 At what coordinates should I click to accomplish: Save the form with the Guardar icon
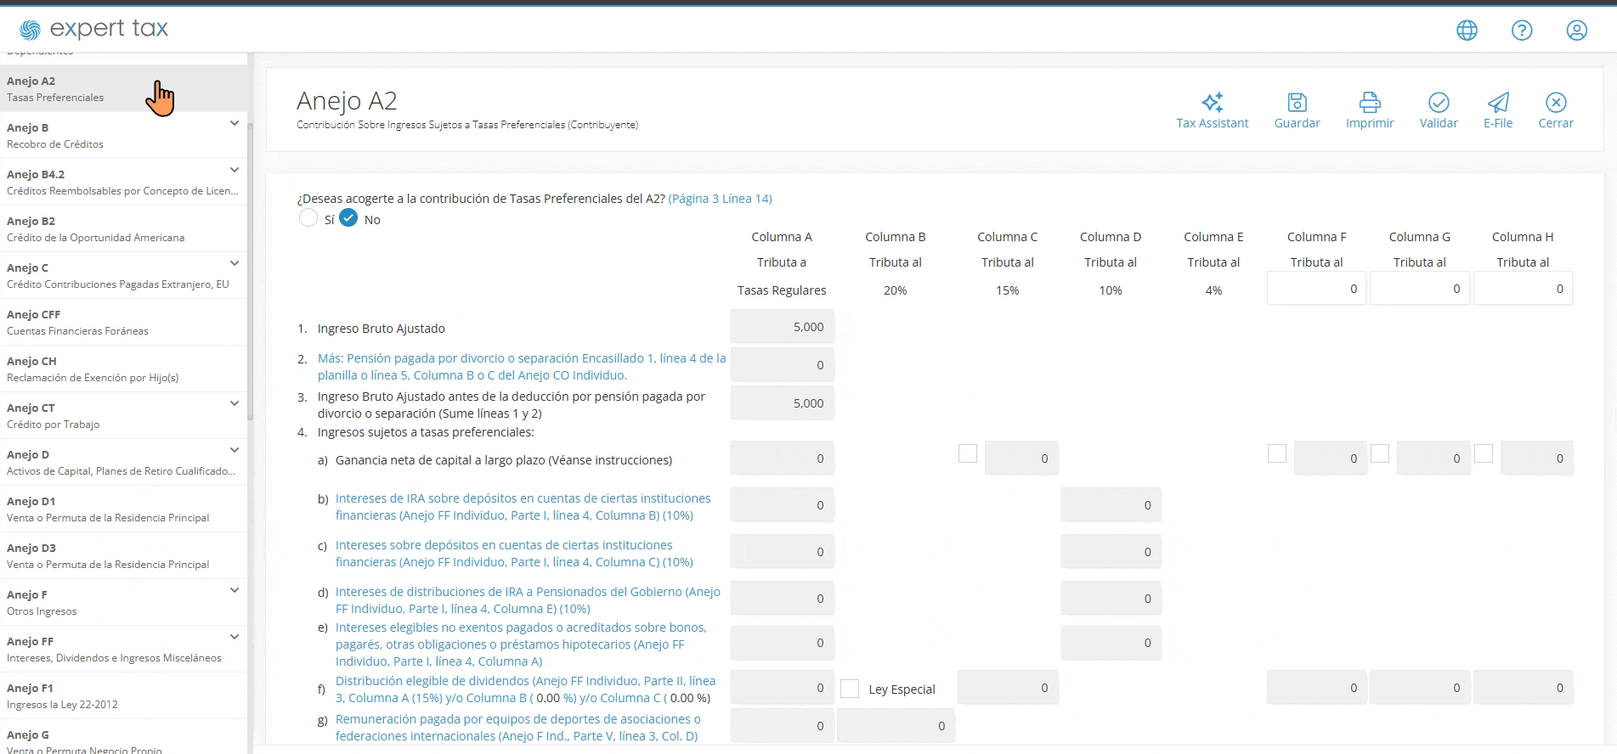tap(1297, 103)
